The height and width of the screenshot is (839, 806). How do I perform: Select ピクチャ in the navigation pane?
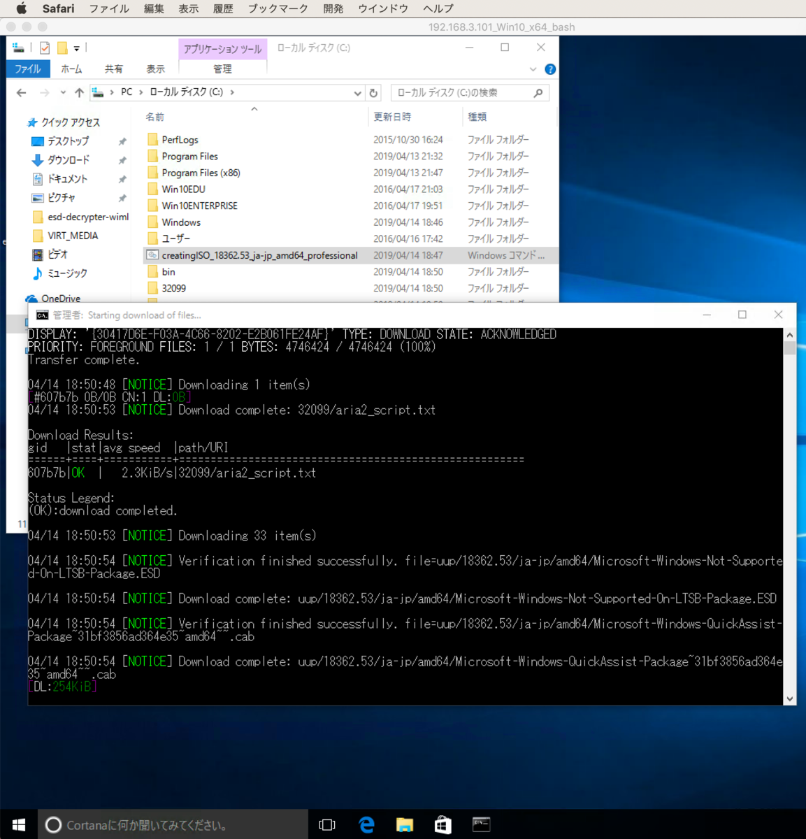coord(62,198)
